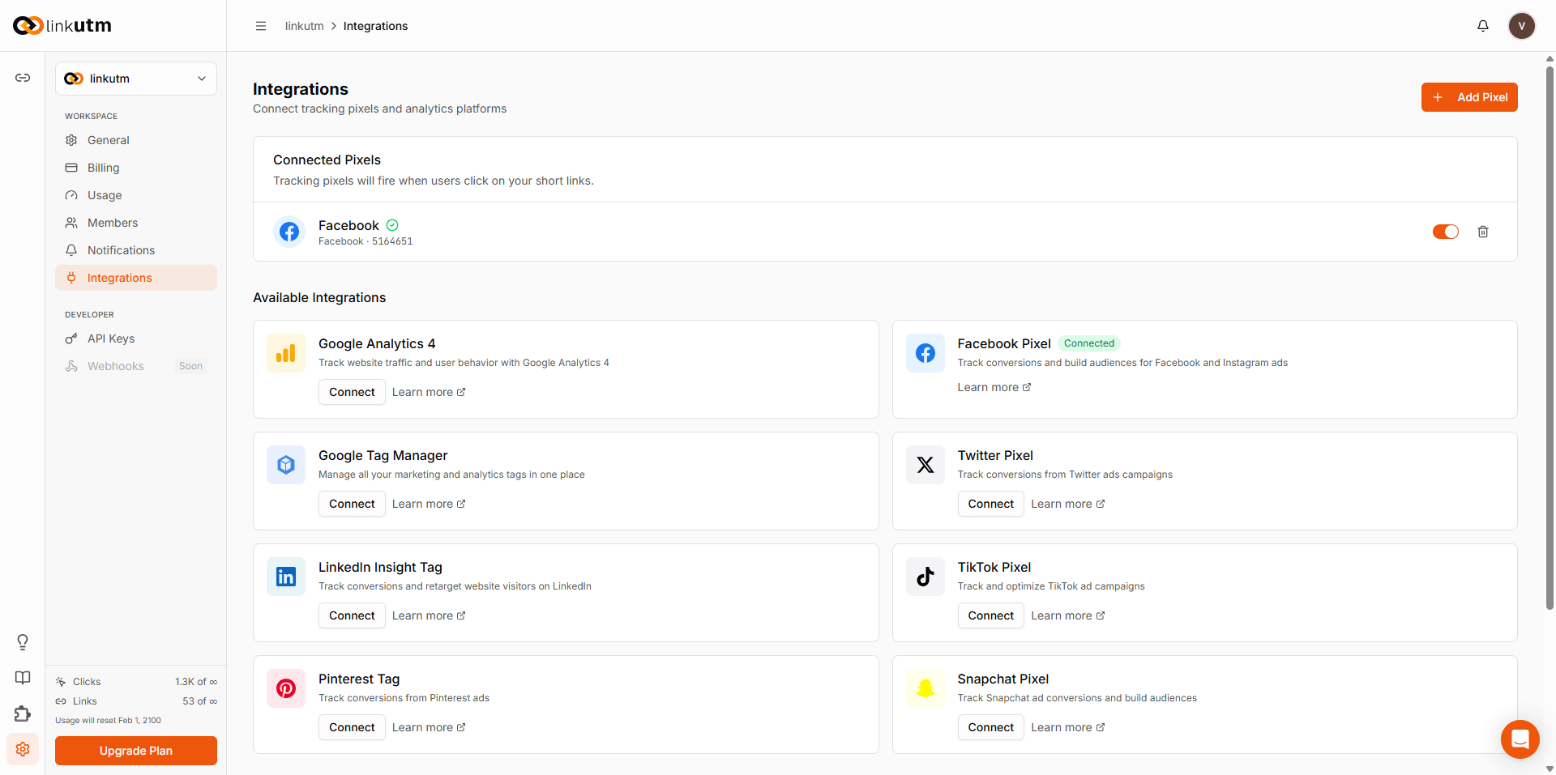Select the settings gear icon in left rail
This screenshot has width=1556, height=775.
pyautogui.click(x=23, y=749)
